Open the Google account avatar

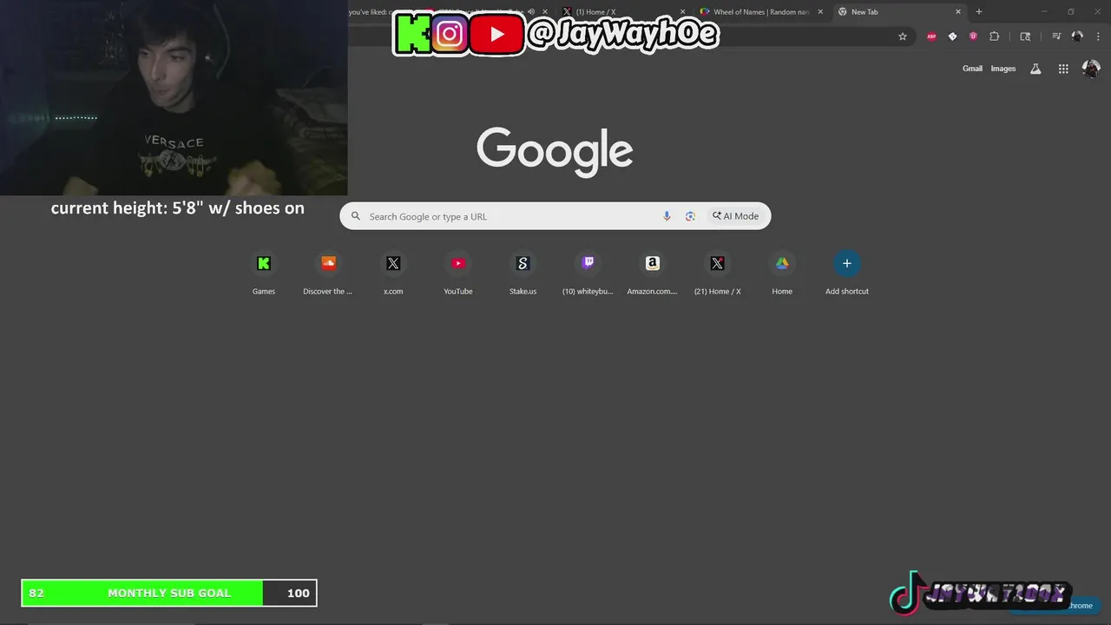pos(1091,69)
